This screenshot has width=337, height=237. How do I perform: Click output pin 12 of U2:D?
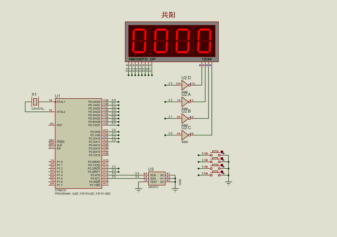tap(193, 83)
